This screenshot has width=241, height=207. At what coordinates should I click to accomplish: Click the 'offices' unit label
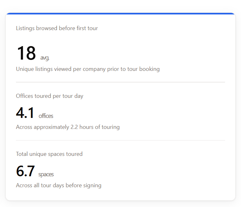click(46, 116)
